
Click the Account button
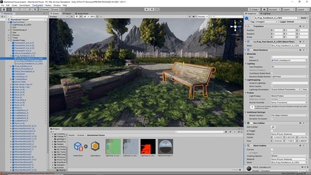[274, 9]
